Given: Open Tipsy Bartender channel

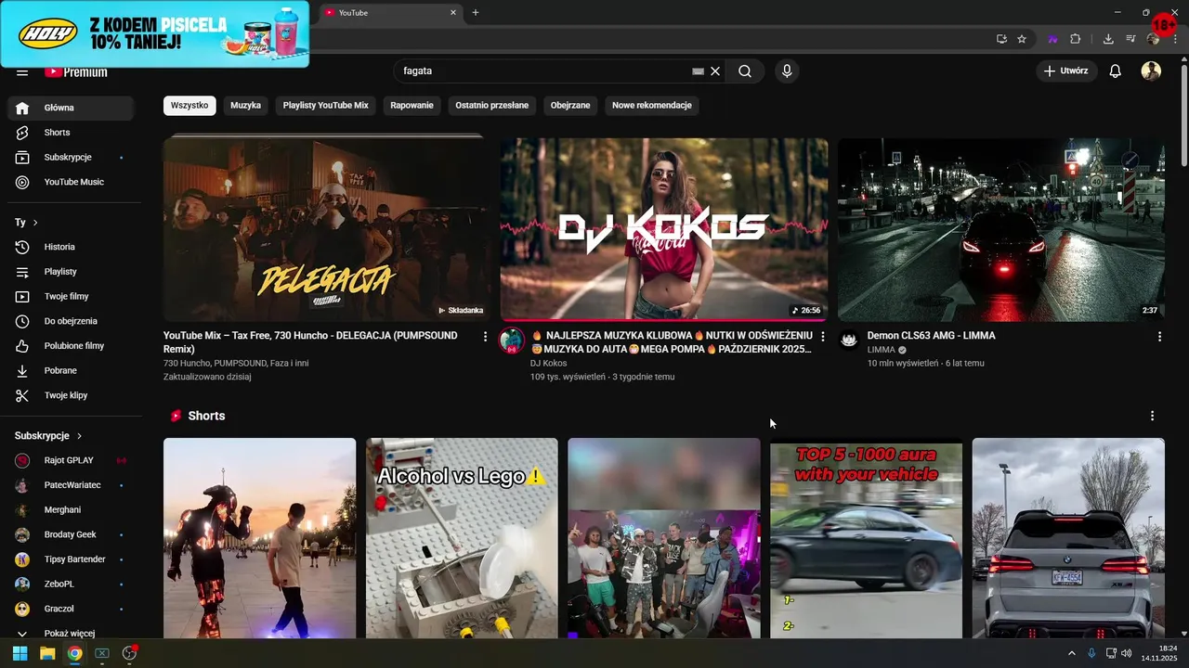Looking at the screenshot, I should (x=71, y=559).
